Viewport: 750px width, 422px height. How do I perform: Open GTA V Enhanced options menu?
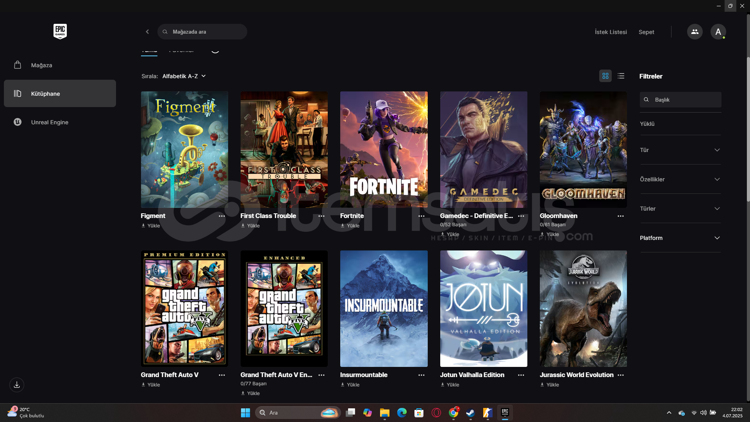tap(321, 375)
